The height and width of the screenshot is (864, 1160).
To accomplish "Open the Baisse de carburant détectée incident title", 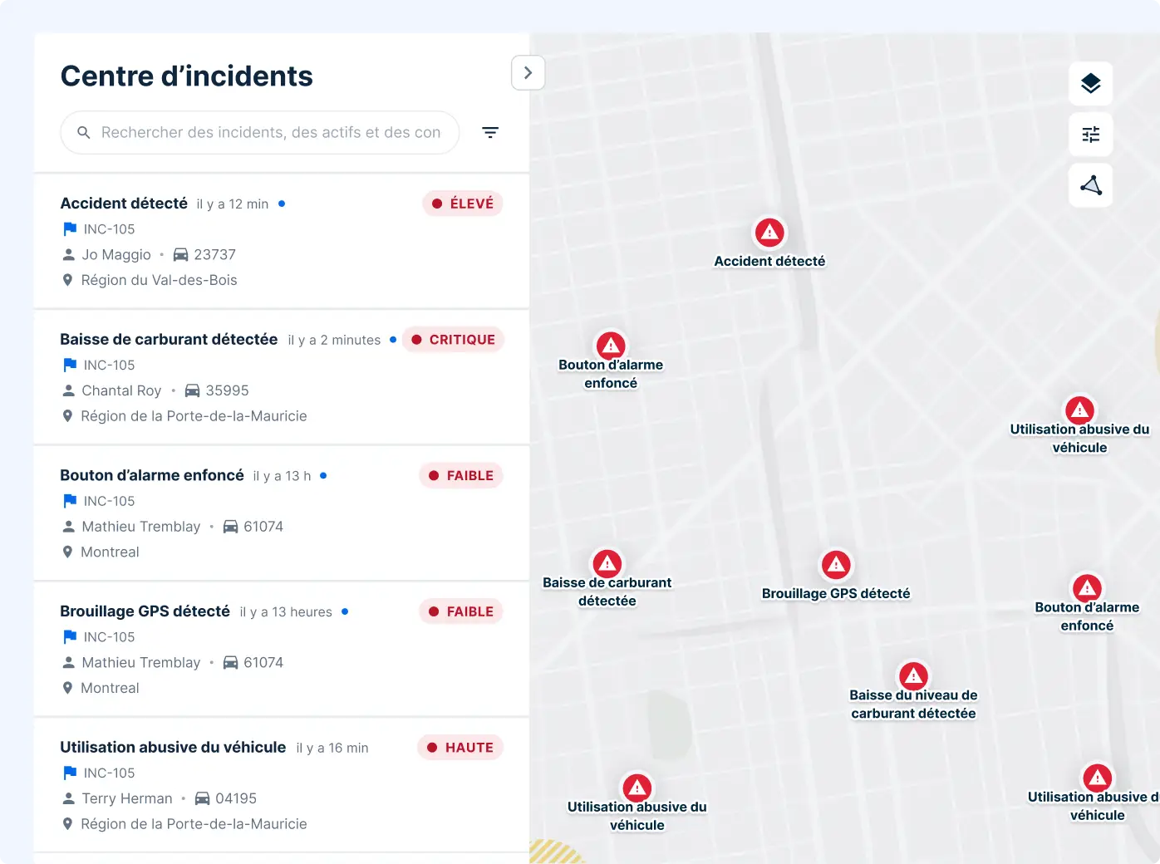I will pyautogui.click(x=169, y=339).
